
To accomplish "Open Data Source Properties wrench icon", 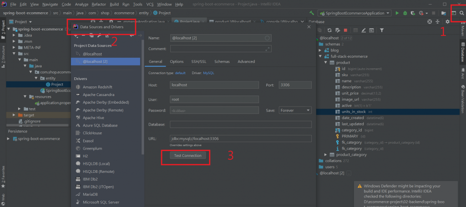I will (x=337, y=30).
